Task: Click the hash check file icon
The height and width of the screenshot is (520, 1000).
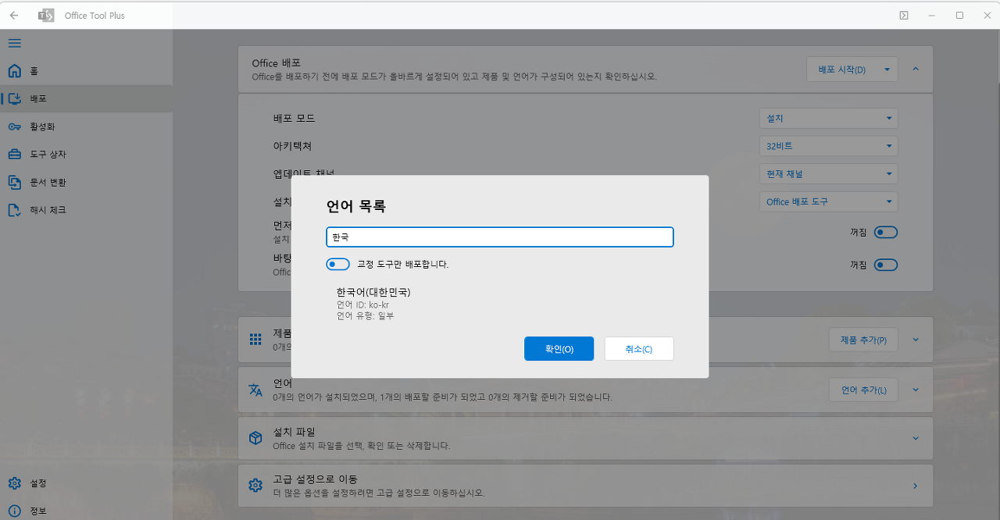Action: pos(15,210)
